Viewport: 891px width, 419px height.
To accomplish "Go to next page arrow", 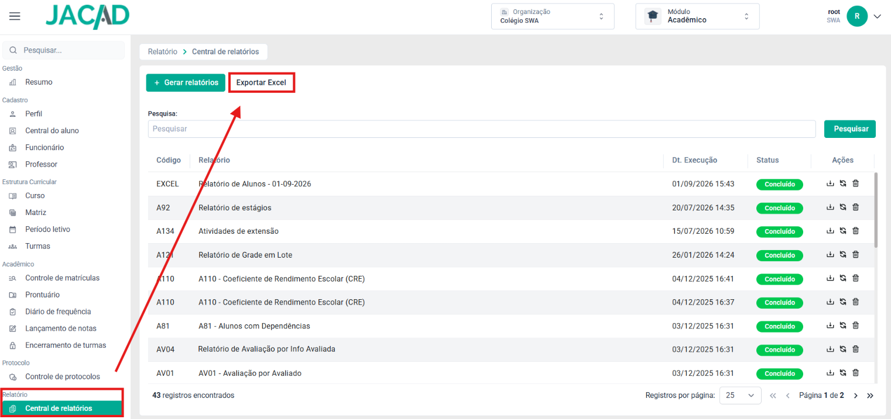I will click(x=855, y=396).
